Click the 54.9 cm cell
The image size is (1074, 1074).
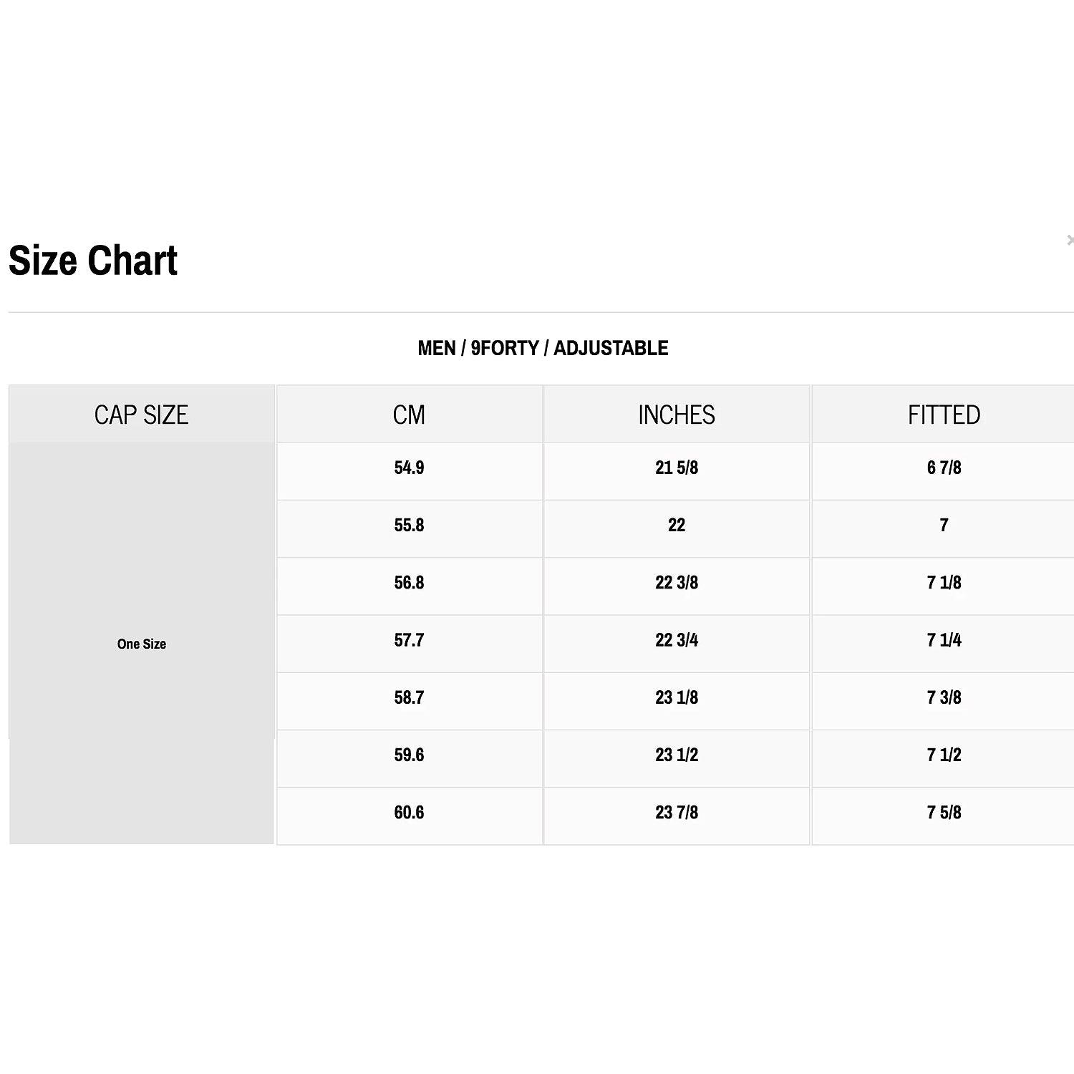(409, 468)
